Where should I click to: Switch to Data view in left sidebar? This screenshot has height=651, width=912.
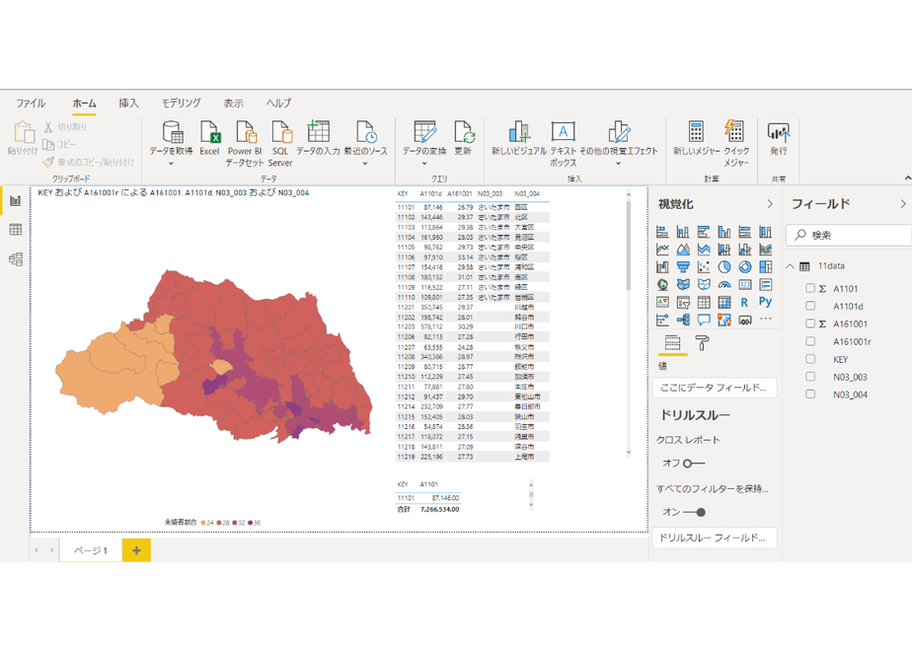click(16, 230)
